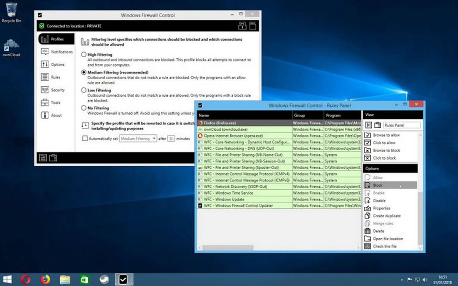The width and height of the screenshot is (458, 286).
Task: Click Block in the Options list
Action: 377,185
